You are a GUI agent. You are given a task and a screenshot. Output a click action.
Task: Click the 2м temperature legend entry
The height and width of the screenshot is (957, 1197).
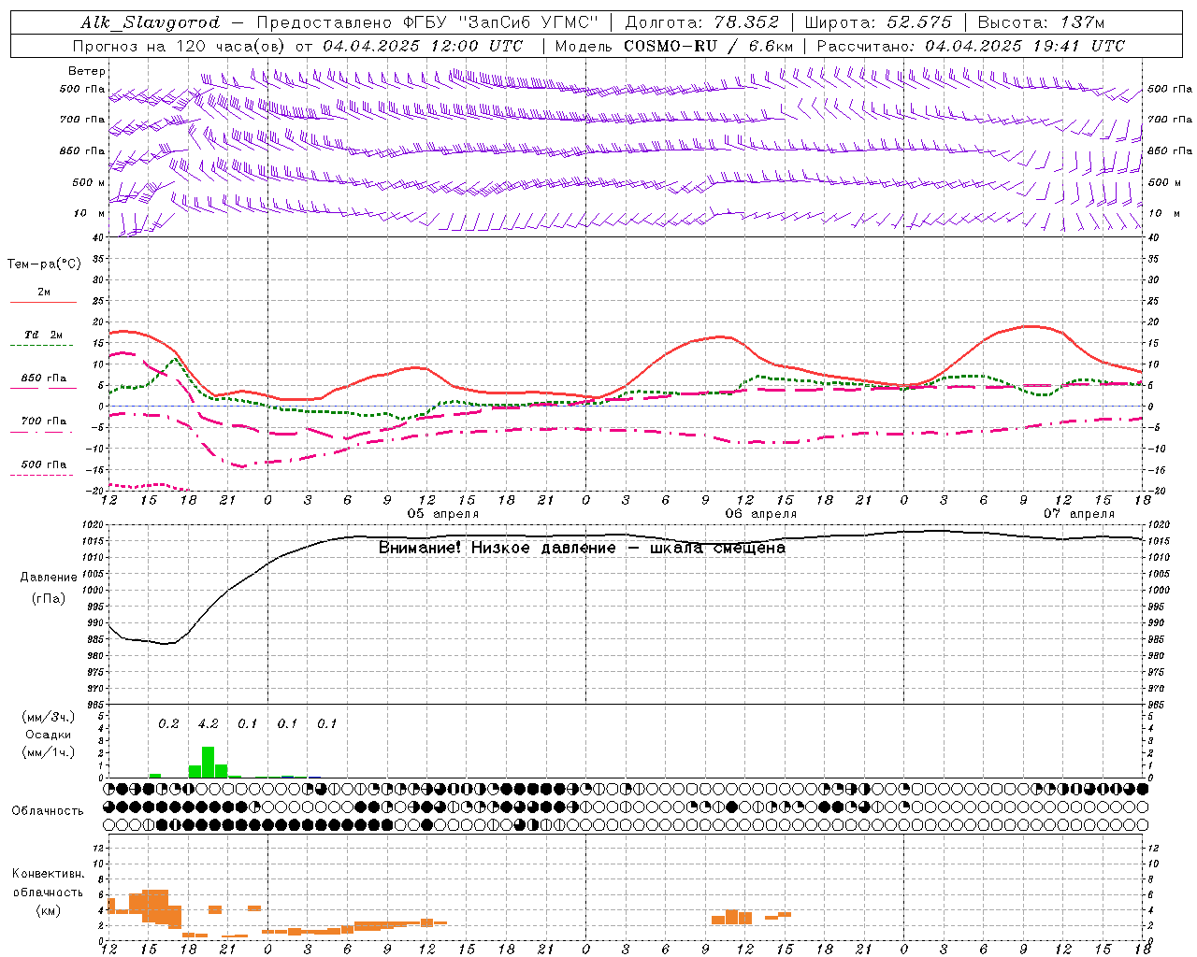pyautogui.click(x=44, y=293)
